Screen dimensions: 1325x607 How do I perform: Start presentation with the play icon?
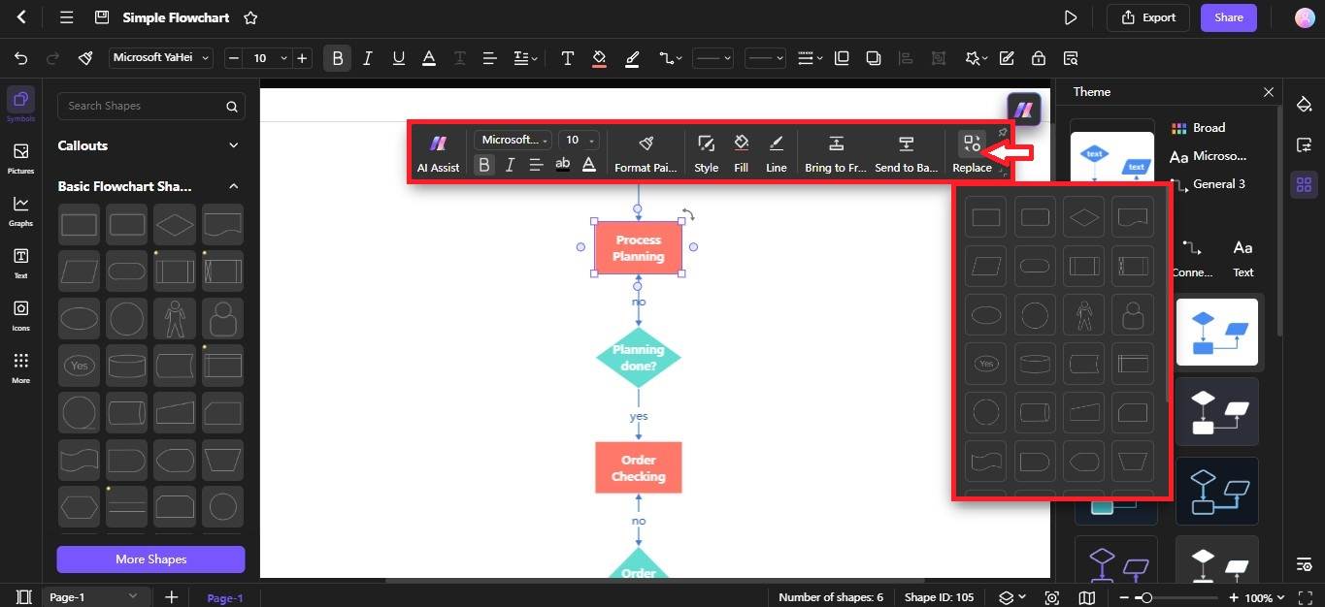(1070, 17)
